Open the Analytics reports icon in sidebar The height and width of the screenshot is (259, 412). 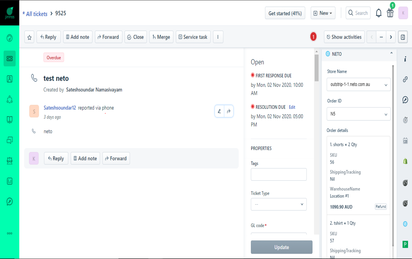pyautogui.click(x=9, y=181)
